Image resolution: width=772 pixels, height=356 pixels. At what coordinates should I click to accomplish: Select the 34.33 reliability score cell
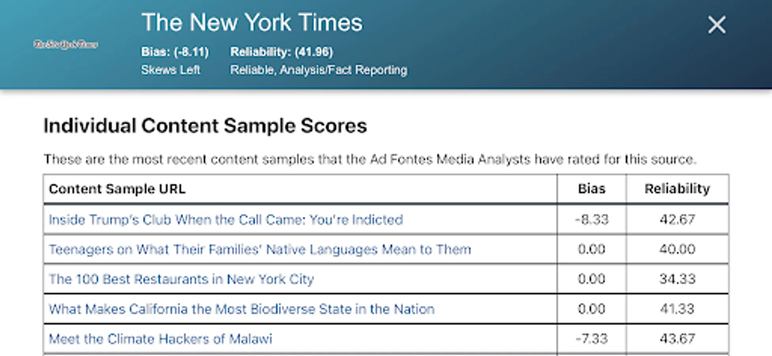click(x=677, y=279)
